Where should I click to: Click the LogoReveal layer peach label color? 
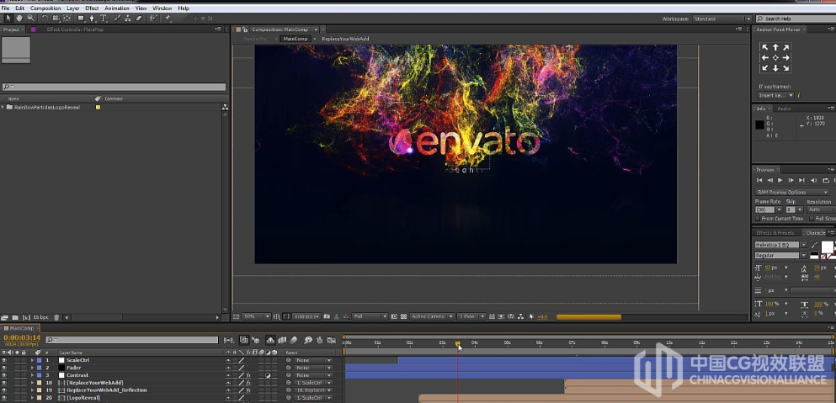coord(39,398)
